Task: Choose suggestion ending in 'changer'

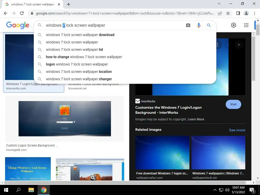Action: [x=125, y=79]
